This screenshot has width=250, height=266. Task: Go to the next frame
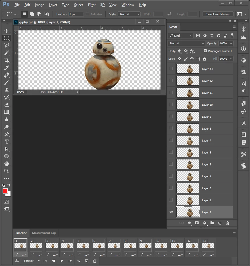[70, 261]
